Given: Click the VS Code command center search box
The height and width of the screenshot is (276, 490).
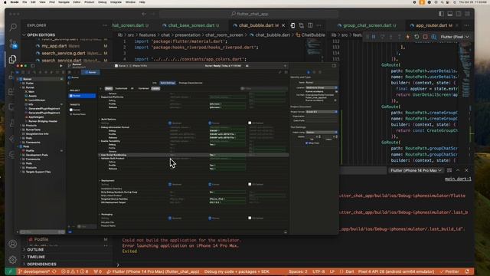Looking at the screenshot, I should pos(250,14).
